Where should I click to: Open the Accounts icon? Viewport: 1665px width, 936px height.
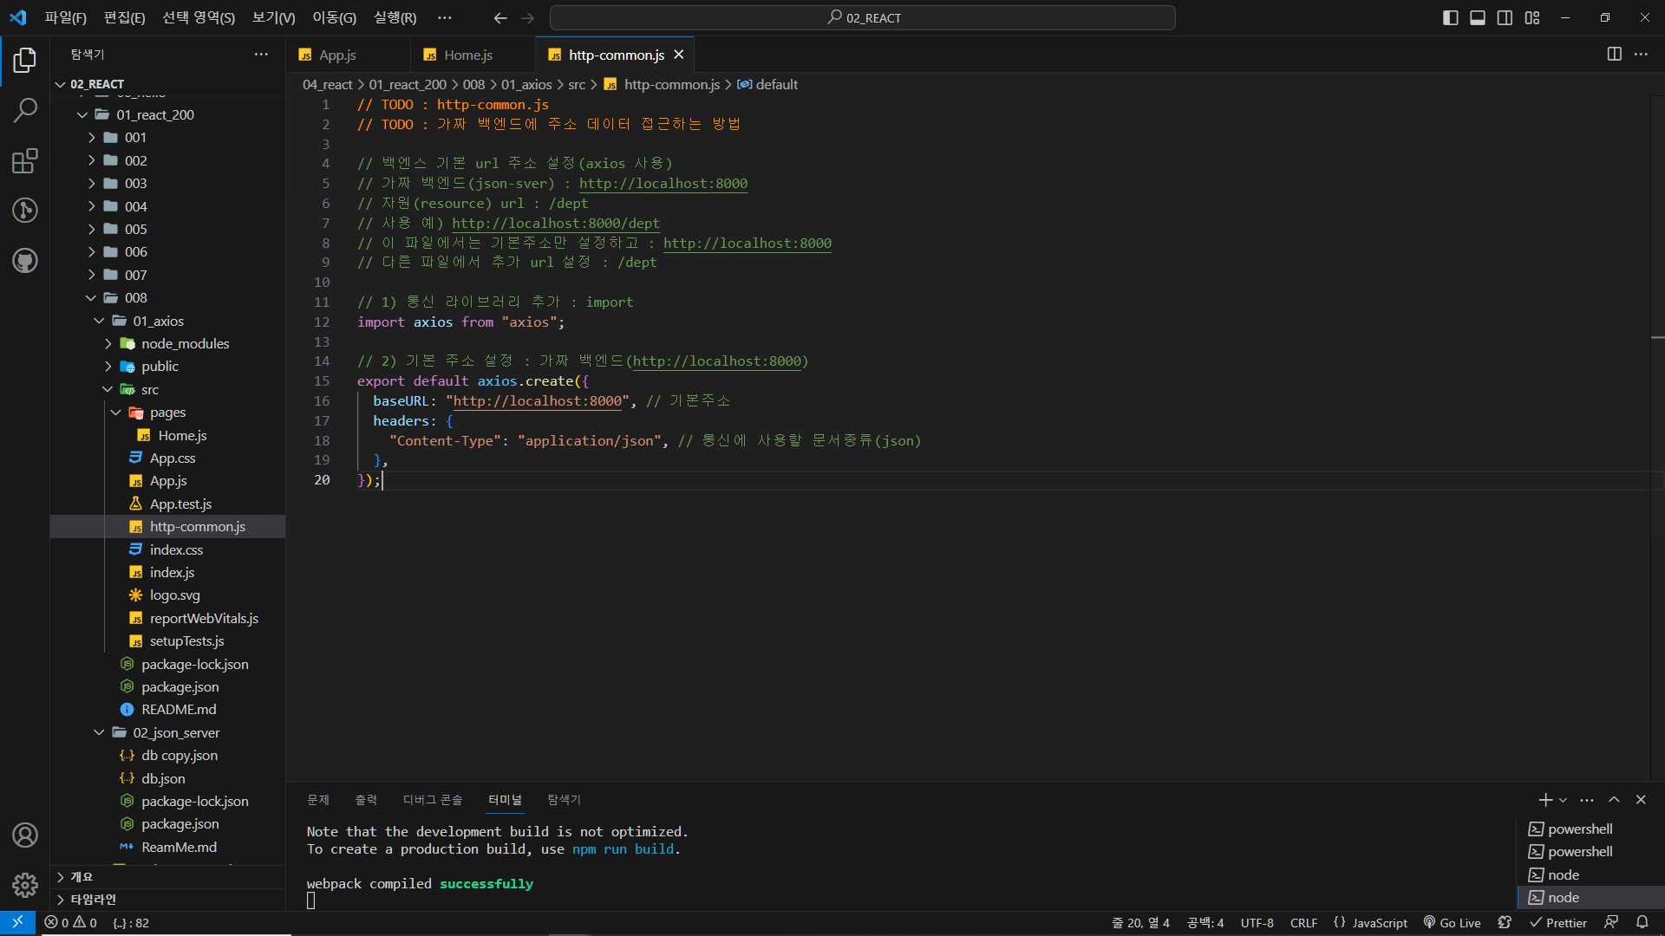click(25, 835)
